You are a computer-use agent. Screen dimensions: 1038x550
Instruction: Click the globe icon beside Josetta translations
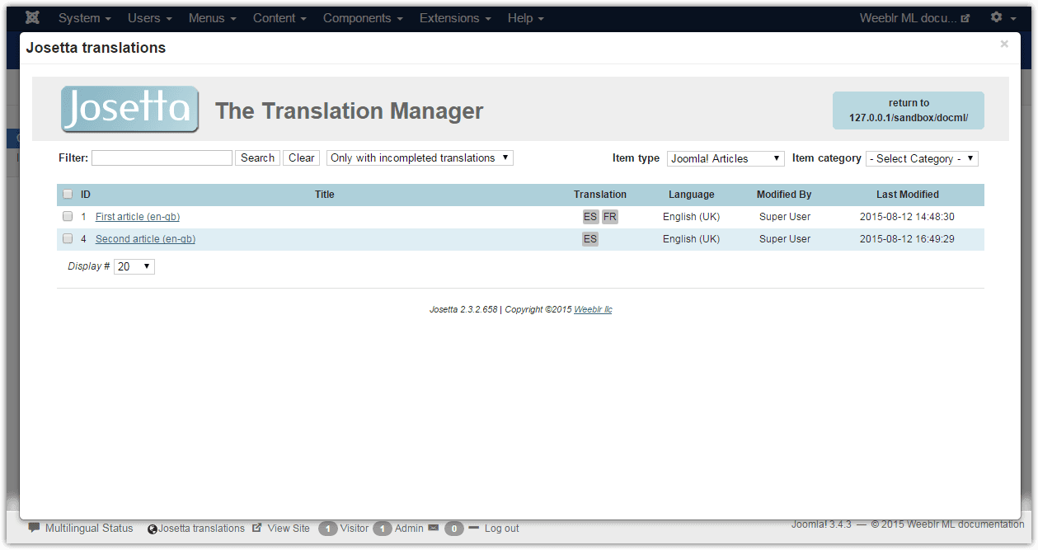coord(153,529)
